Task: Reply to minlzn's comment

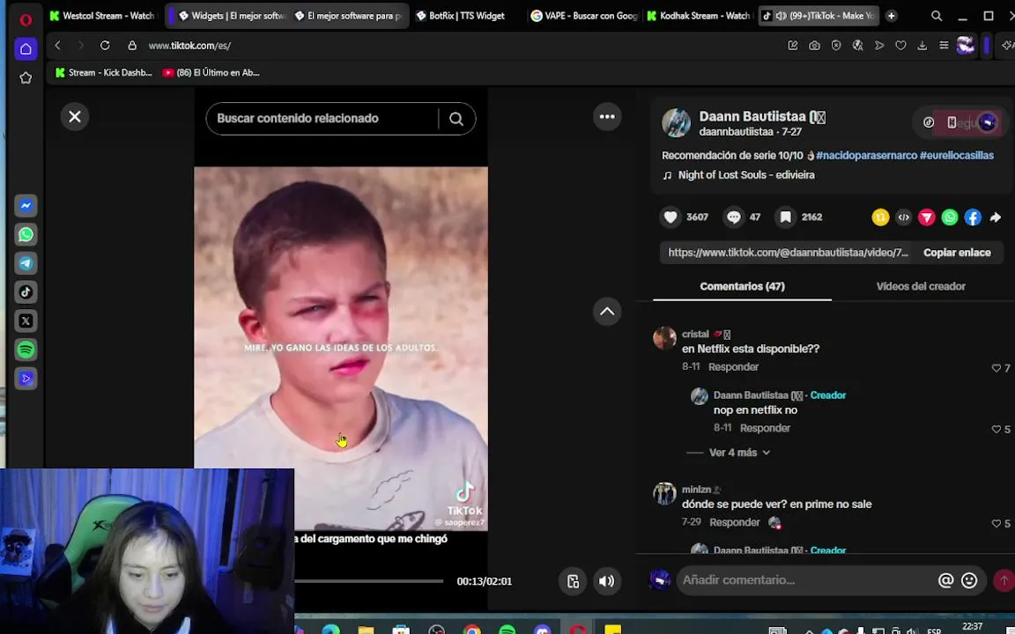Action: coord(734,522)
